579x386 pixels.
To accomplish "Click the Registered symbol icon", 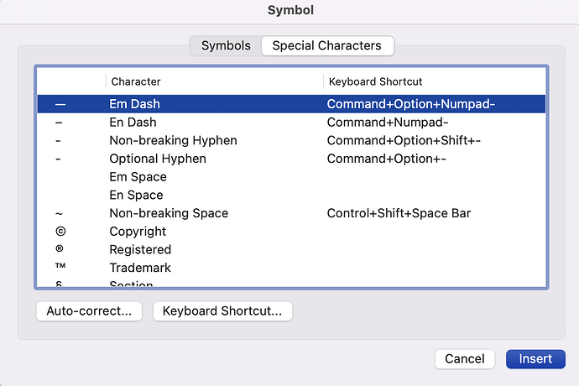I will 60,249.
